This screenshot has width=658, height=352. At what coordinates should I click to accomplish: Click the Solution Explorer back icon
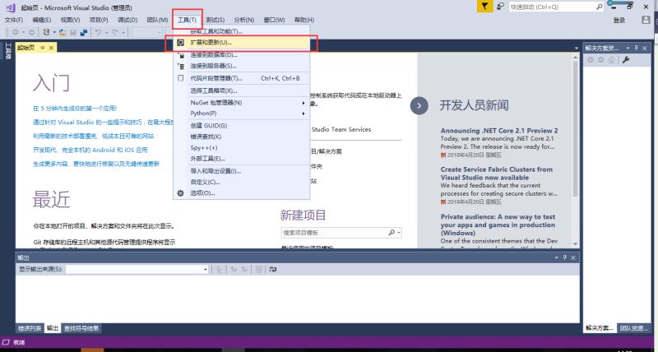click(591, 60)
